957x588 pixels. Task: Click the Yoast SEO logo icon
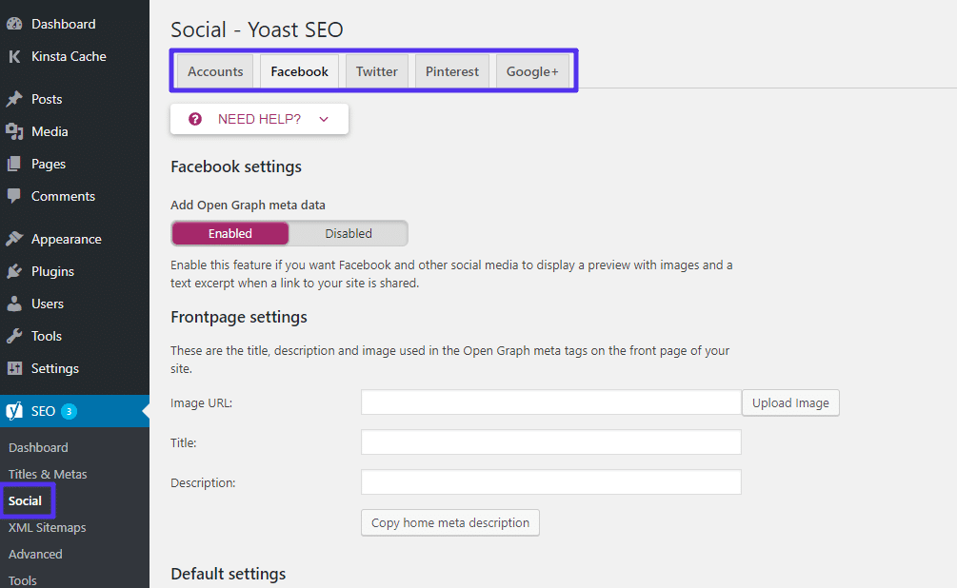point(14,411)
